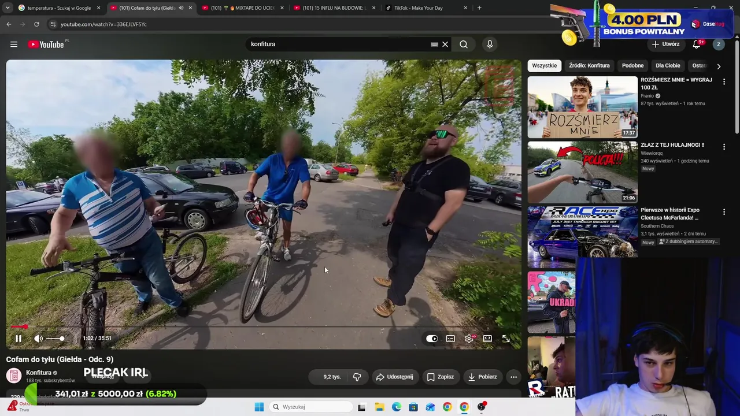The image size is (740, 416).
Task: Open options for the 'ZŁAZ Z TEJ HULAJNOGI' video
Action: 724,147
